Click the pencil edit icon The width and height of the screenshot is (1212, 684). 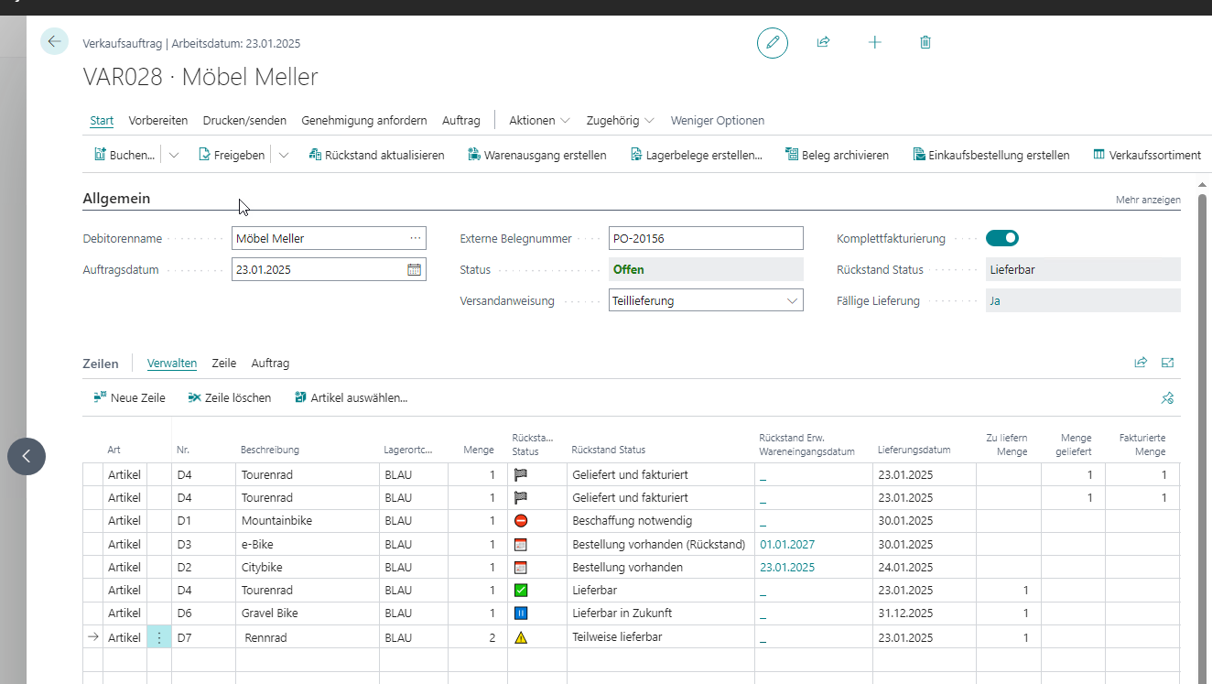[x=772, y=43]
